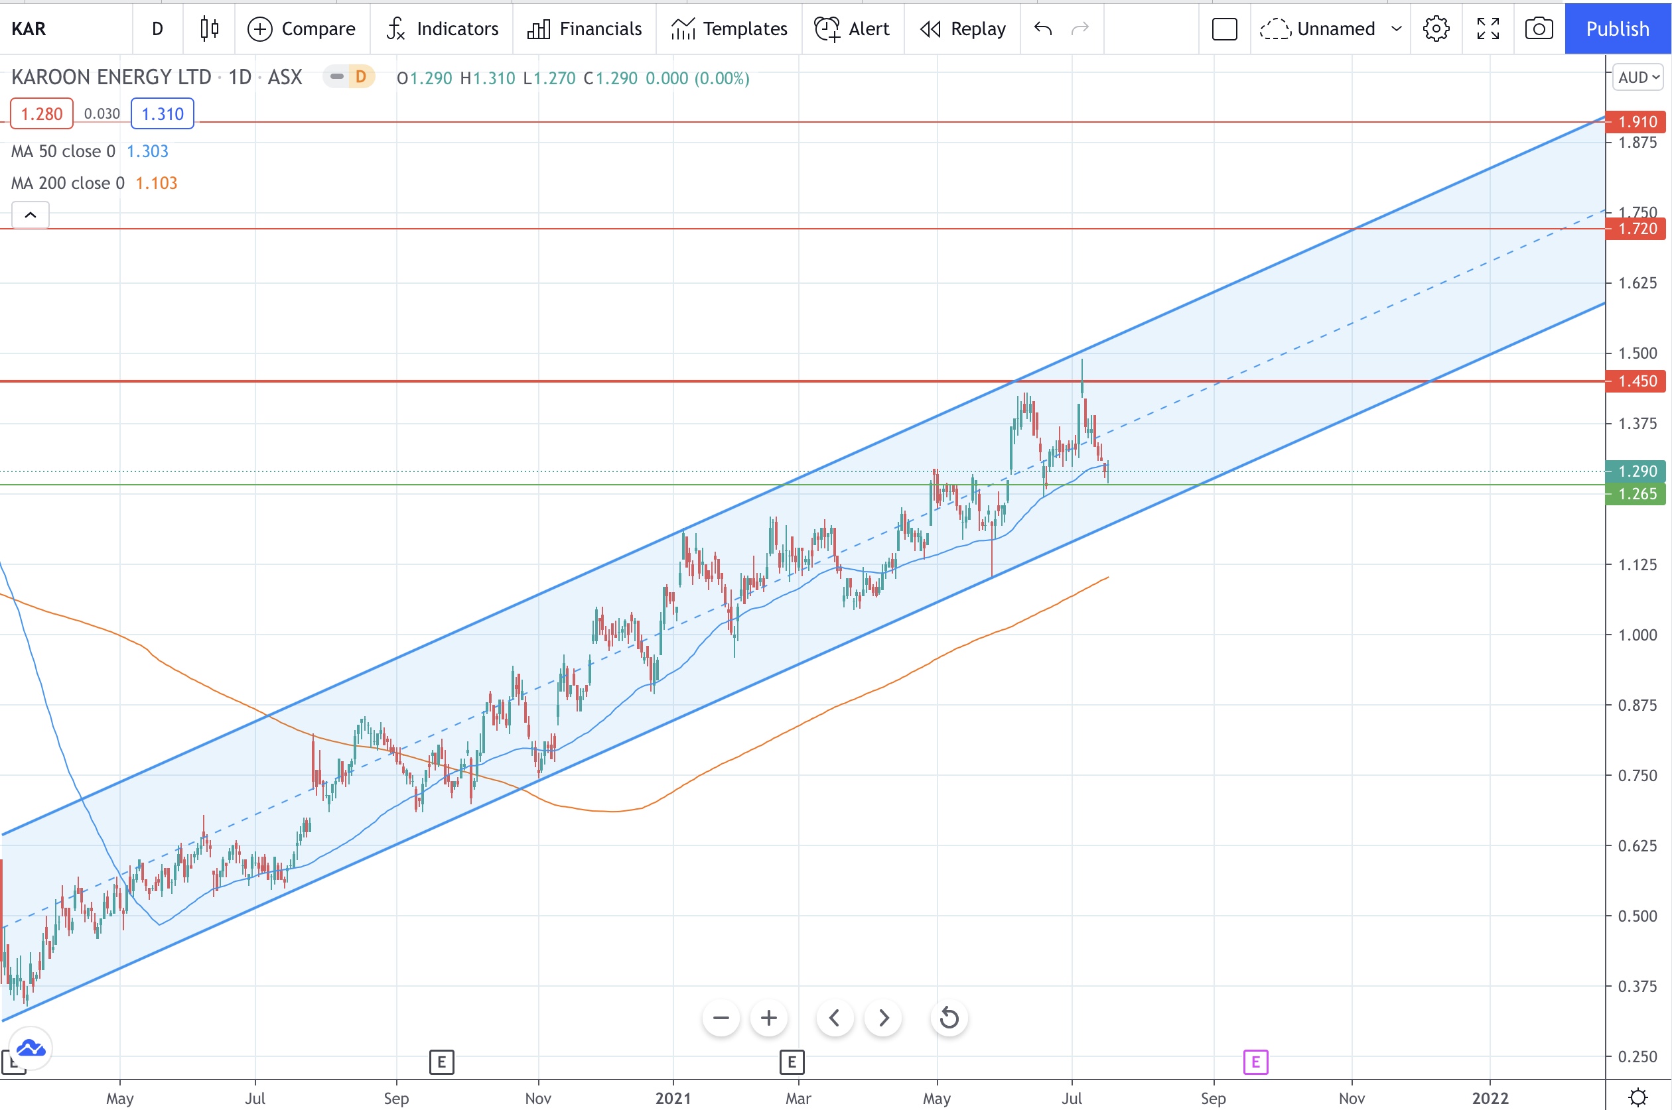This screenshot has height=1110, width=1672.
Task: Open the Financials menu
Action: (x=585, y=29)
